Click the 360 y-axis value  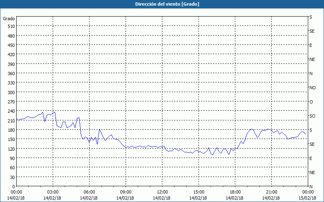pyautogui.click(x=12, y=74)
